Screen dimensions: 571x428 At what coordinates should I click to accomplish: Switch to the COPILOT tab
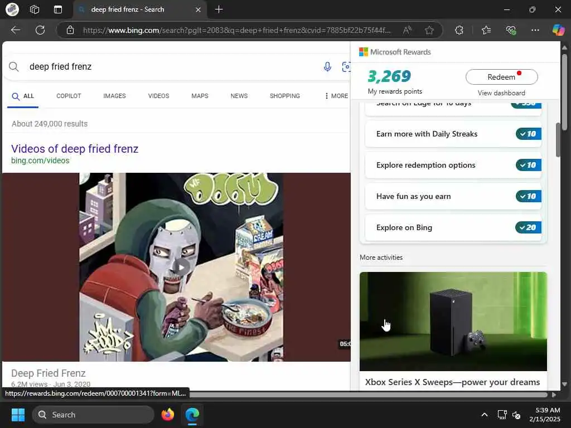tap(69, 96)
